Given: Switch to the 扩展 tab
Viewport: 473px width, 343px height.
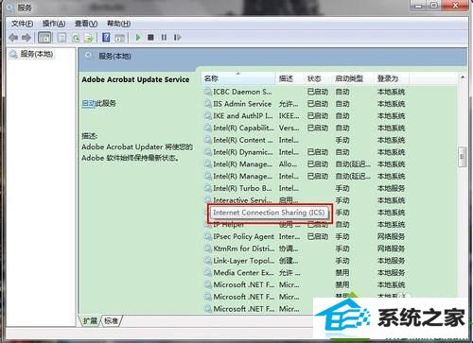Looking at the screenshot, I should pyautogui.click(x=90, y=321).
